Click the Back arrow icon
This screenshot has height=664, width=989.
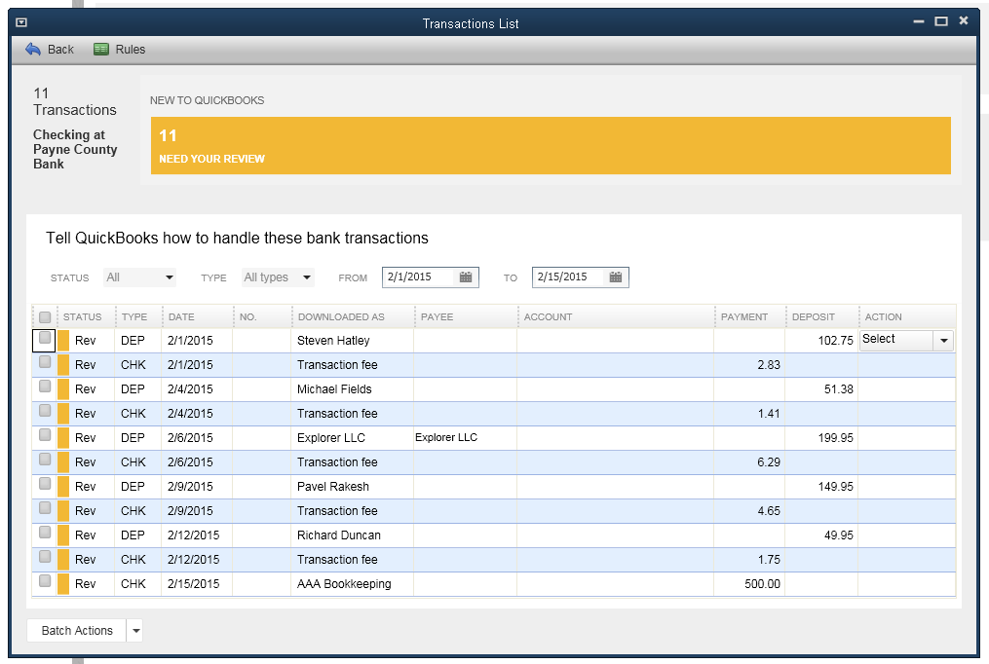[x=33, y=49]
